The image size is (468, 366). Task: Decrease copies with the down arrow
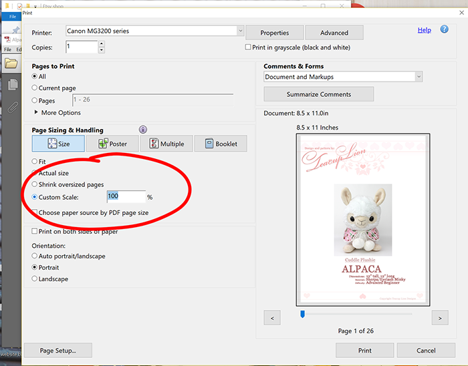(102, 50)
